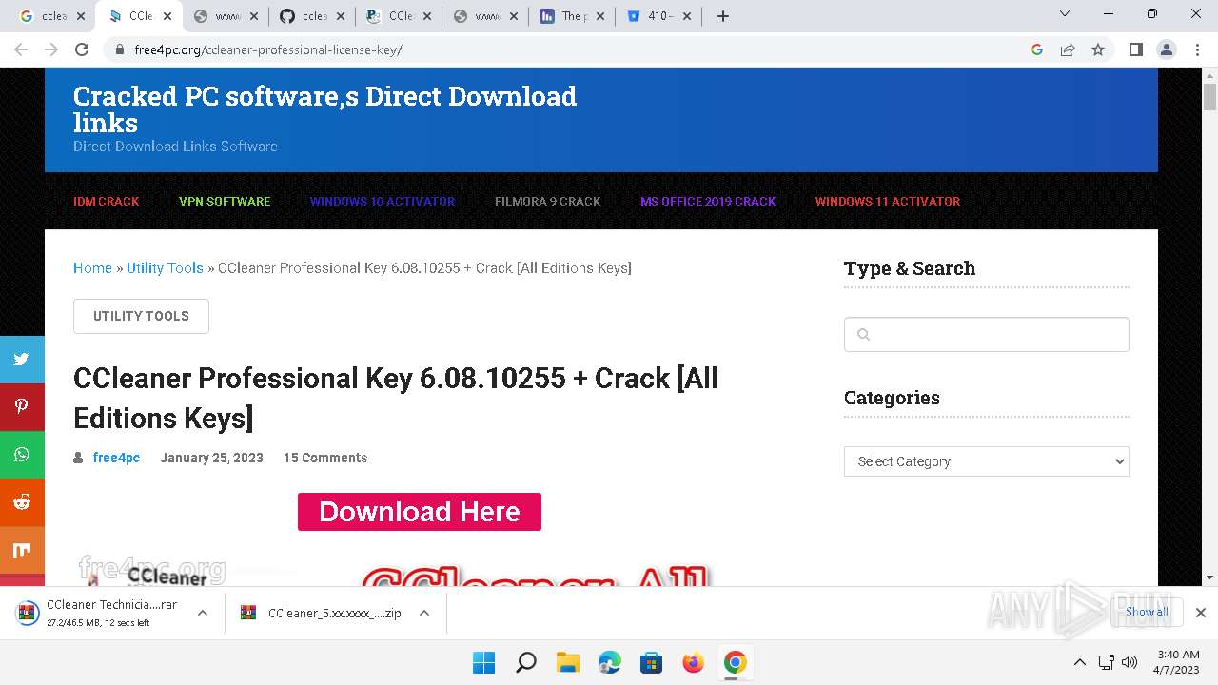Share article via WhatsApp

click(x=22, y=455)
